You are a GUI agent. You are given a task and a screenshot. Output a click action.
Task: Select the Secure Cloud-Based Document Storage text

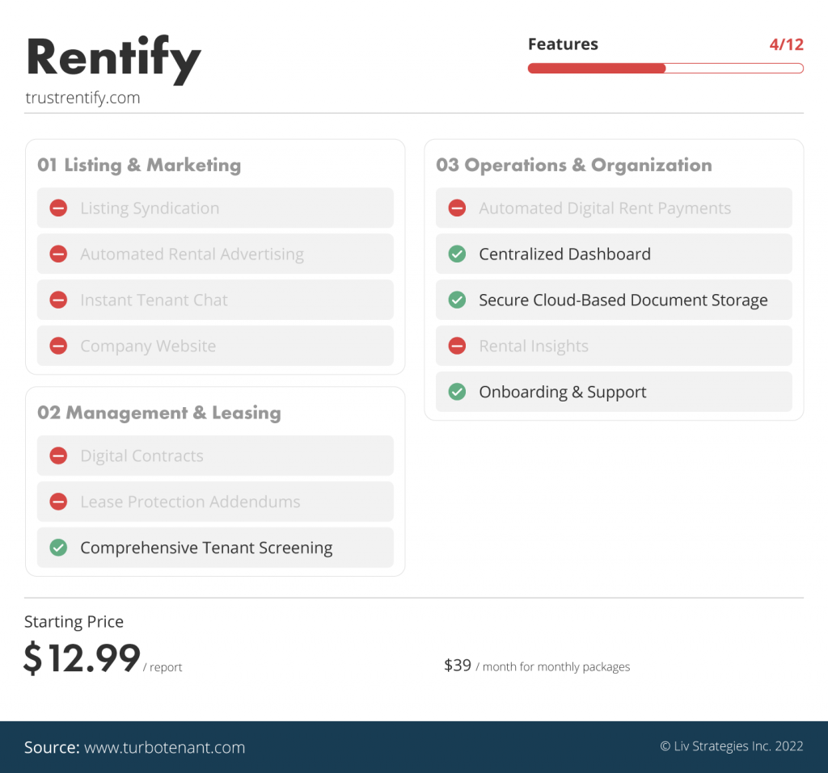[623, 300]
